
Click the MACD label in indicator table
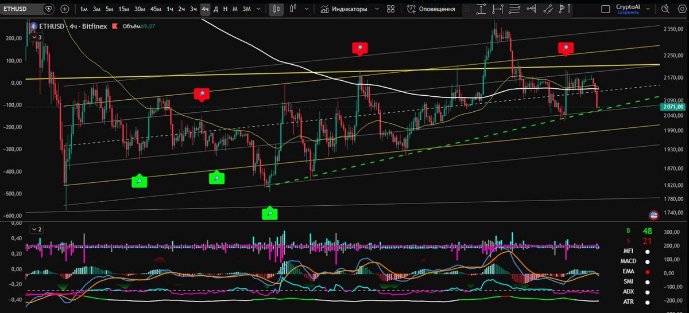(629, 261)
